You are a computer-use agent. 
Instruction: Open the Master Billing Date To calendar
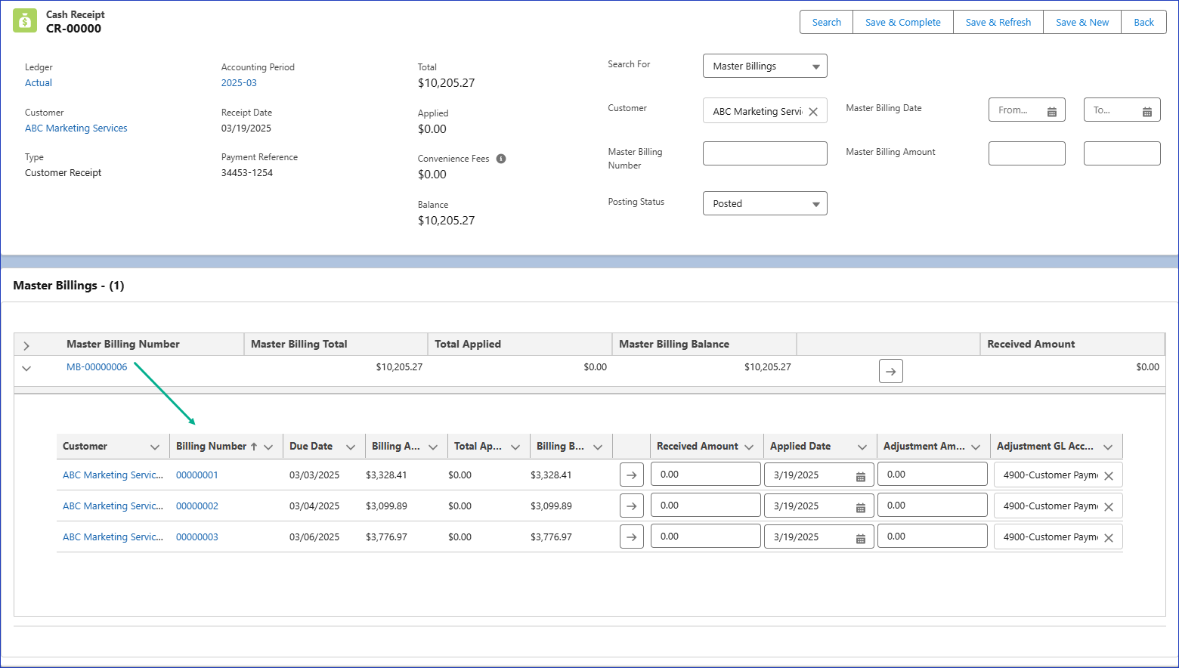point(1147,111)
